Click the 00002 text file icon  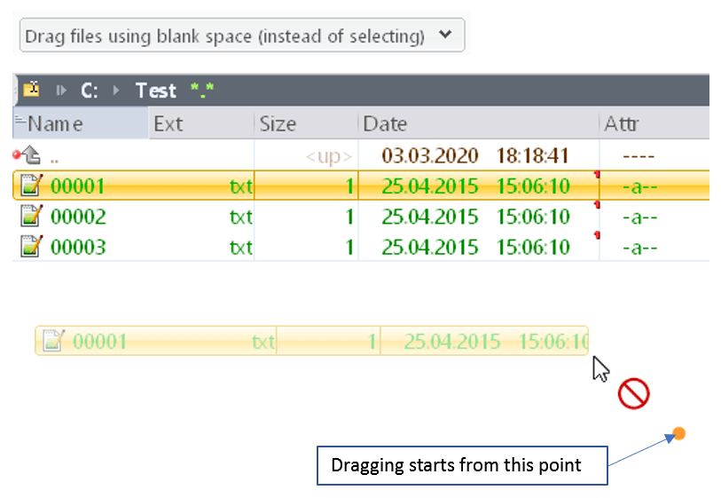click(x=31, y=216)
